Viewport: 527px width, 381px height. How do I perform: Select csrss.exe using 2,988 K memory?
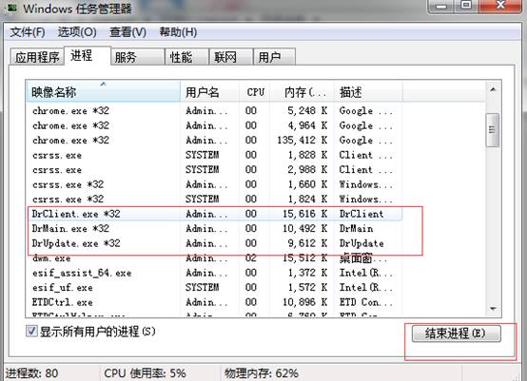click(215, 169)
